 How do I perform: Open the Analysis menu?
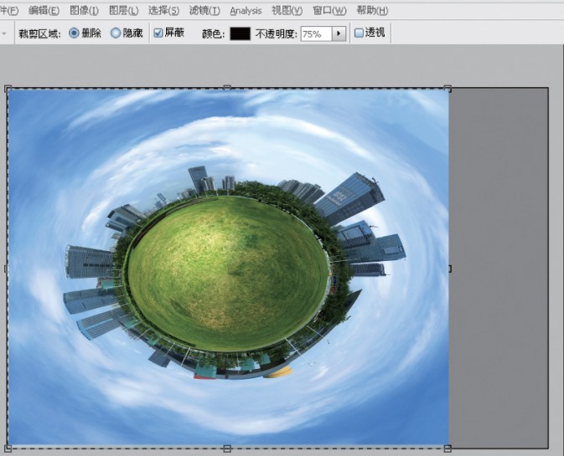pyautogui.click(x=246, y=11)
